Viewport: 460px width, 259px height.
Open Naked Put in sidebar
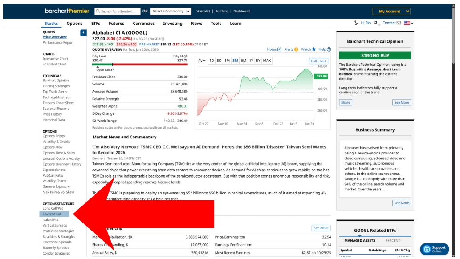point(50,220)
